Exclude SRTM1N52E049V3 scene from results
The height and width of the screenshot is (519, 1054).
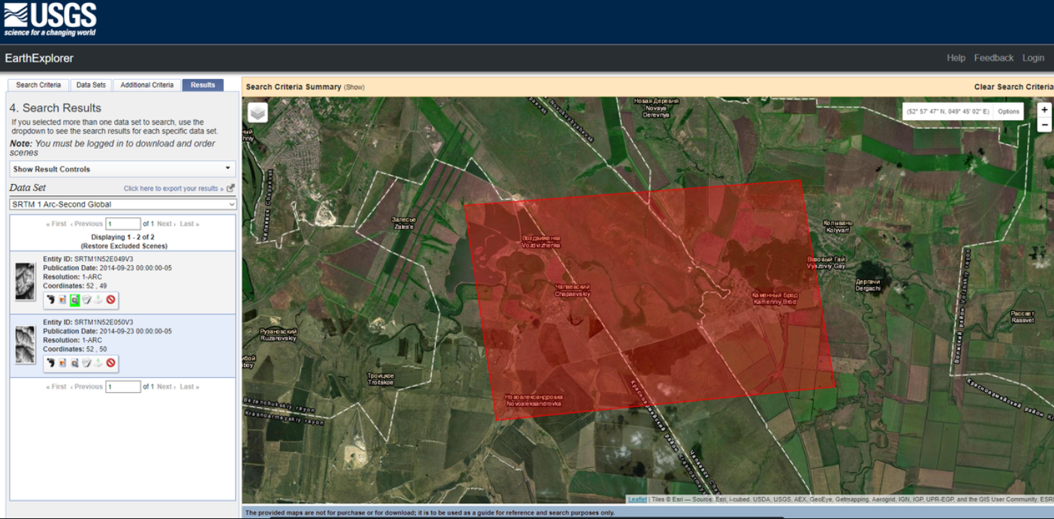pos(111,300)
